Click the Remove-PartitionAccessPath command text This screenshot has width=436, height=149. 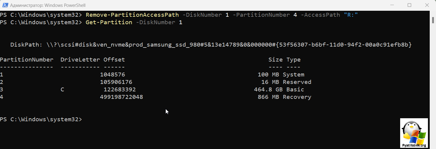coord(132,15)
